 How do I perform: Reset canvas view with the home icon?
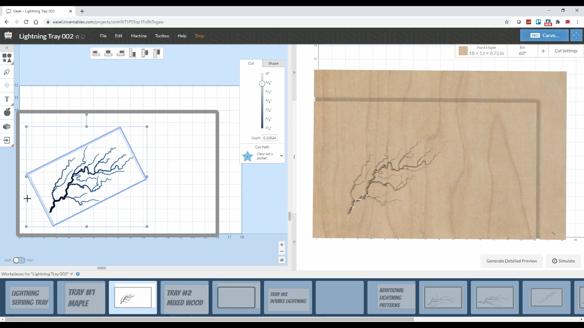(282, 260)
